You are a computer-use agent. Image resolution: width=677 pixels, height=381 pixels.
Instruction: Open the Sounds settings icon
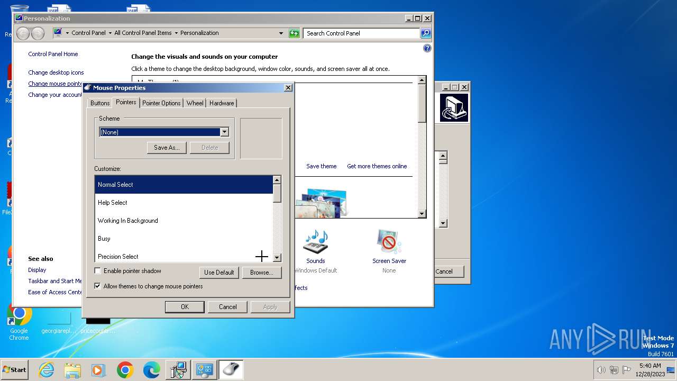click(x=315, y=242)
